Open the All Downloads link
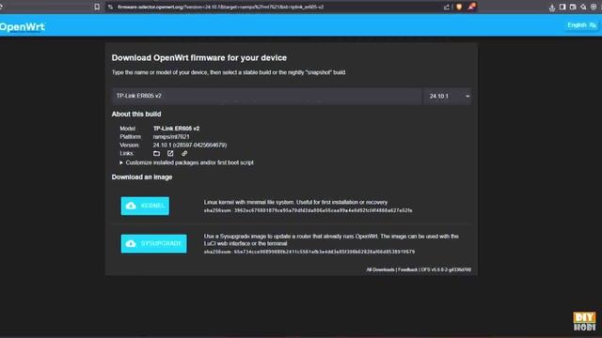This screenshot has width=602, height=338. click(x=380, y=269)
